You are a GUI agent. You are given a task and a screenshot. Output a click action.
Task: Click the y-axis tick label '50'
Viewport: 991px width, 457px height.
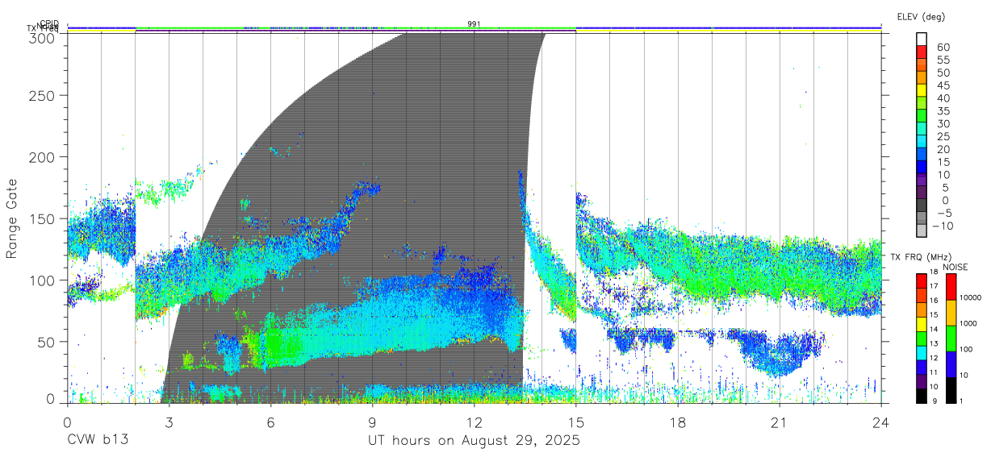[x=48, y=342]
